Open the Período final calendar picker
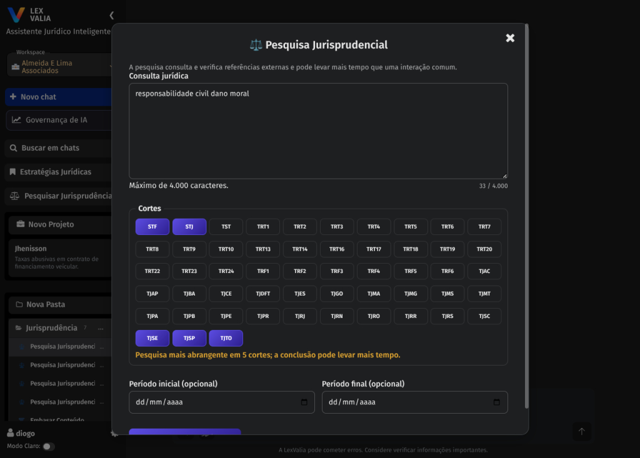This screenshot has width=640, height=458. click(496, 402)
